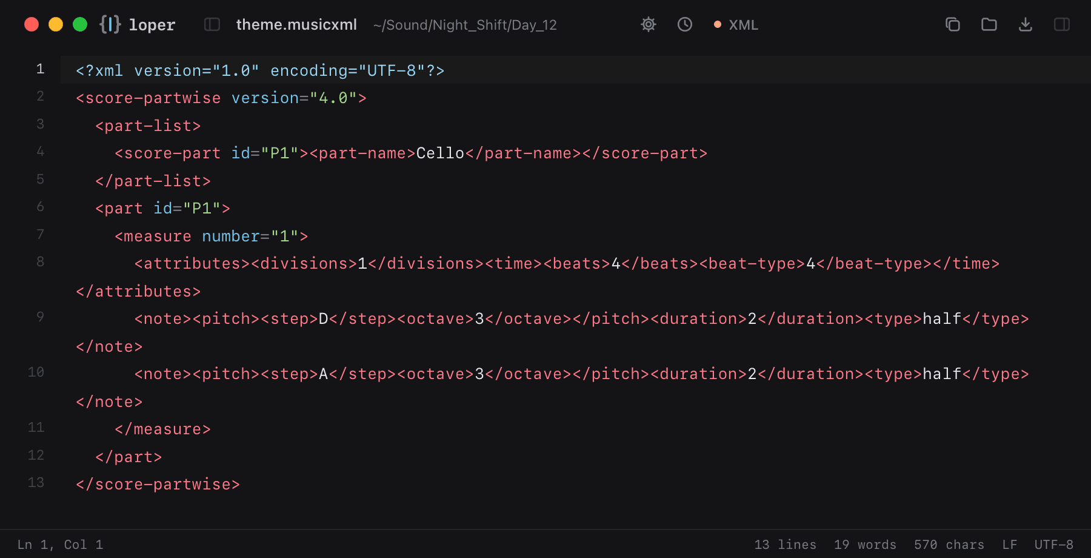Click the part id="P1" opening tag
This screenshot has width=1091, height=558.
[163, 208]
